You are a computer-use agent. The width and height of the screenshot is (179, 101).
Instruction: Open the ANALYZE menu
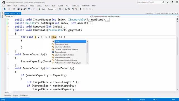[x=76, y=6]
